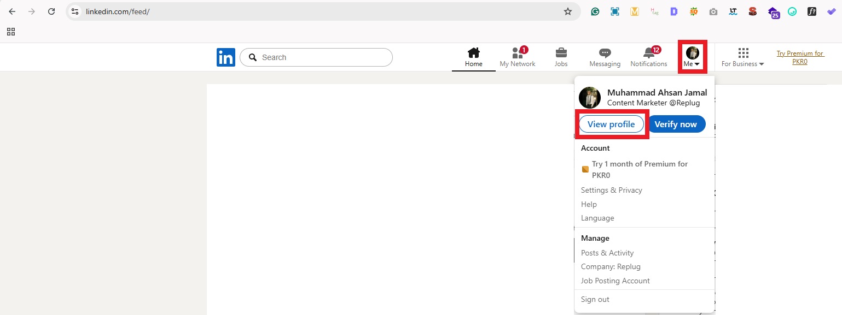Image resolution: width=842 pixels, height=315 pixels.
Task: Open the LinkedIn Home icon
Action: (x=473, y=53)
